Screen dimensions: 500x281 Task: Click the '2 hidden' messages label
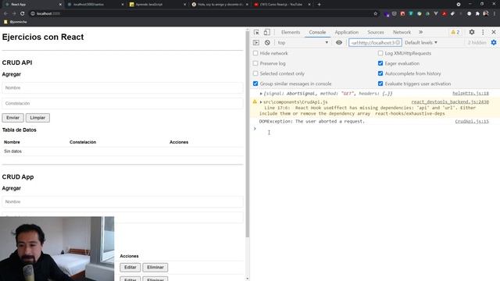[x=477, y=42]
